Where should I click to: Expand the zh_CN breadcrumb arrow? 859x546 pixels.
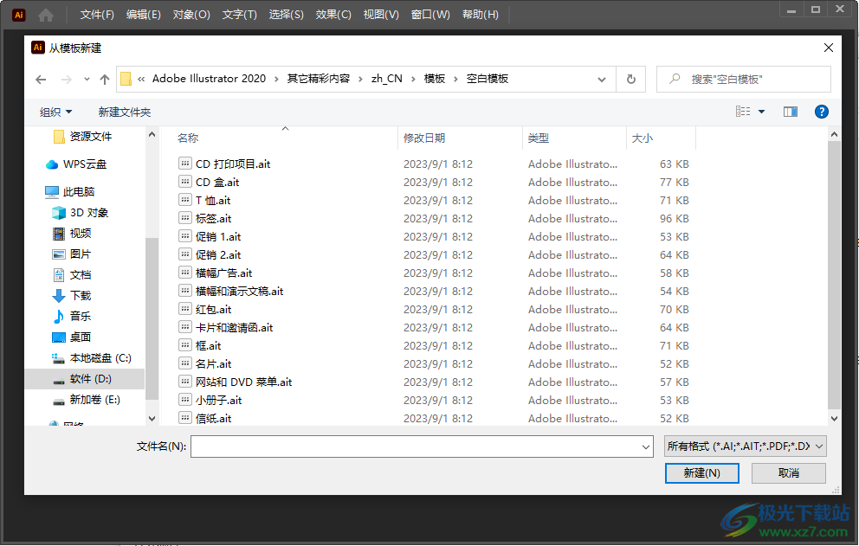tap(413, 79)
